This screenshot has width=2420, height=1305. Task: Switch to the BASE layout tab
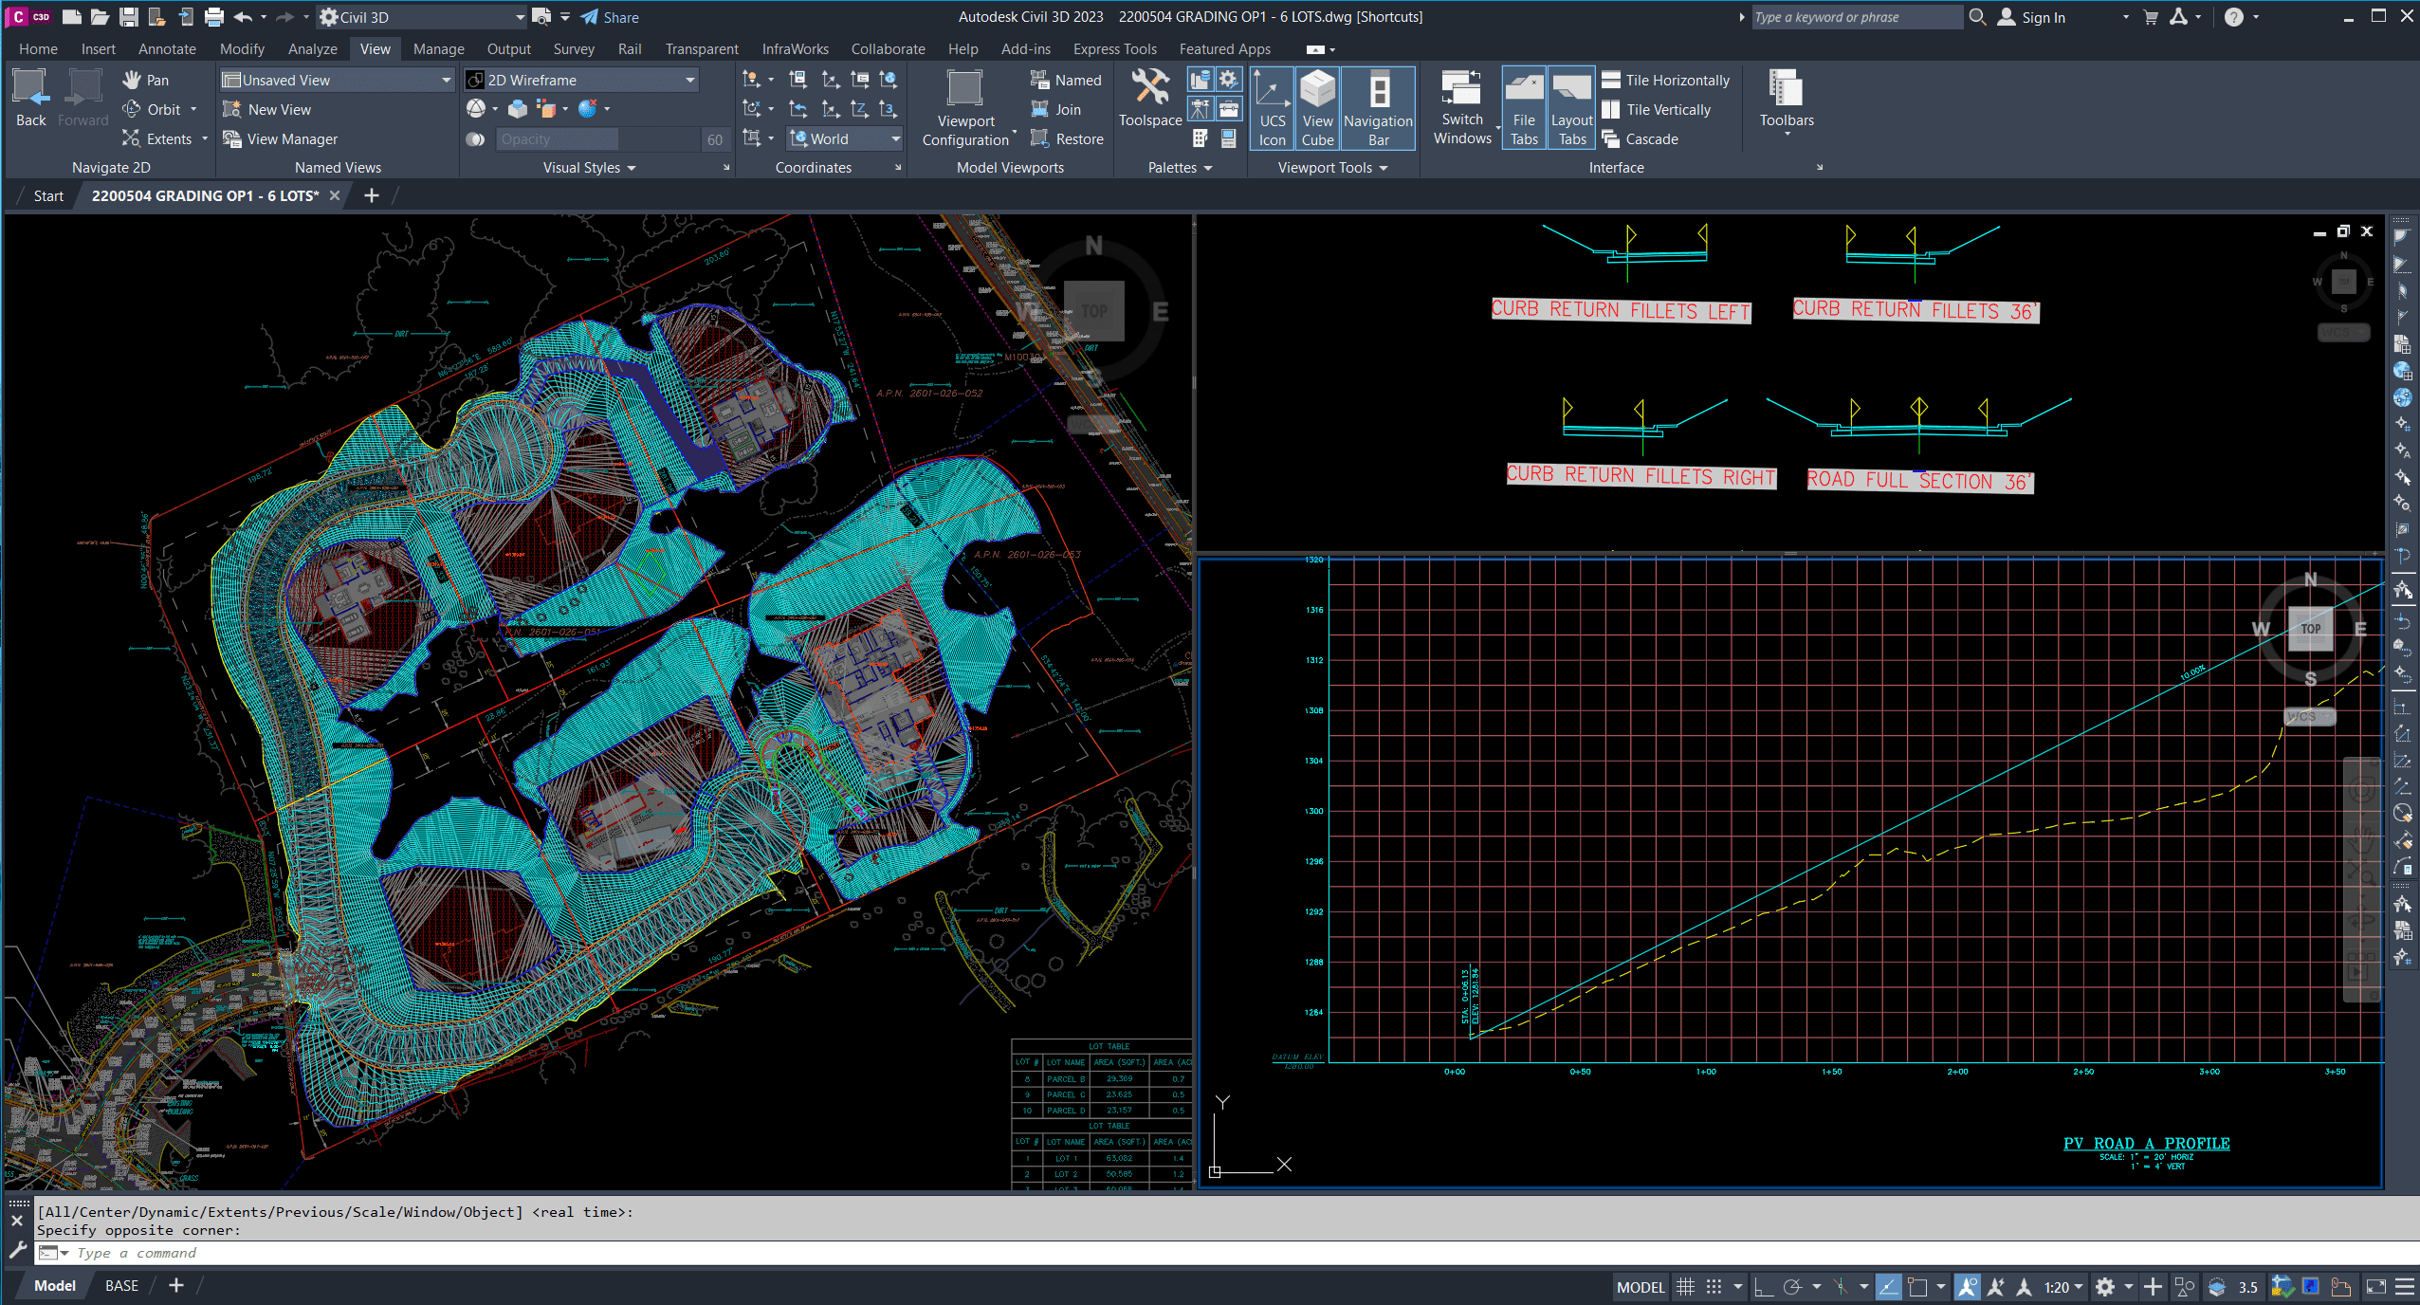pyautogui.click(x=121, y=1285)
